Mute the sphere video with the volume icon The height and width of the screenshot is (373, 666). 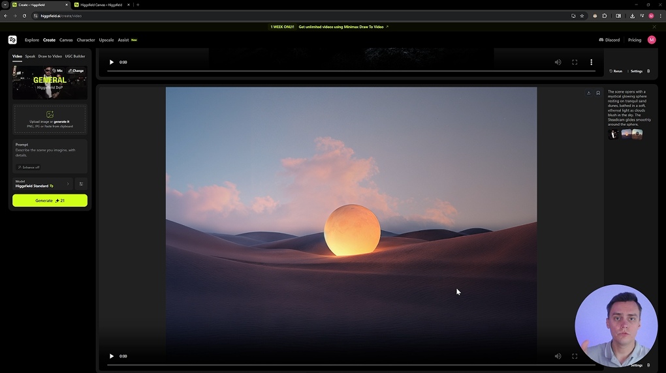558,356
